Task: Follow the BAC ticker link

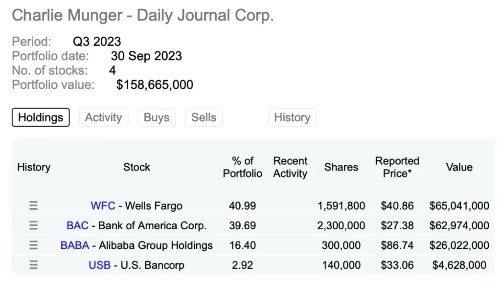Action: point(77,225)
